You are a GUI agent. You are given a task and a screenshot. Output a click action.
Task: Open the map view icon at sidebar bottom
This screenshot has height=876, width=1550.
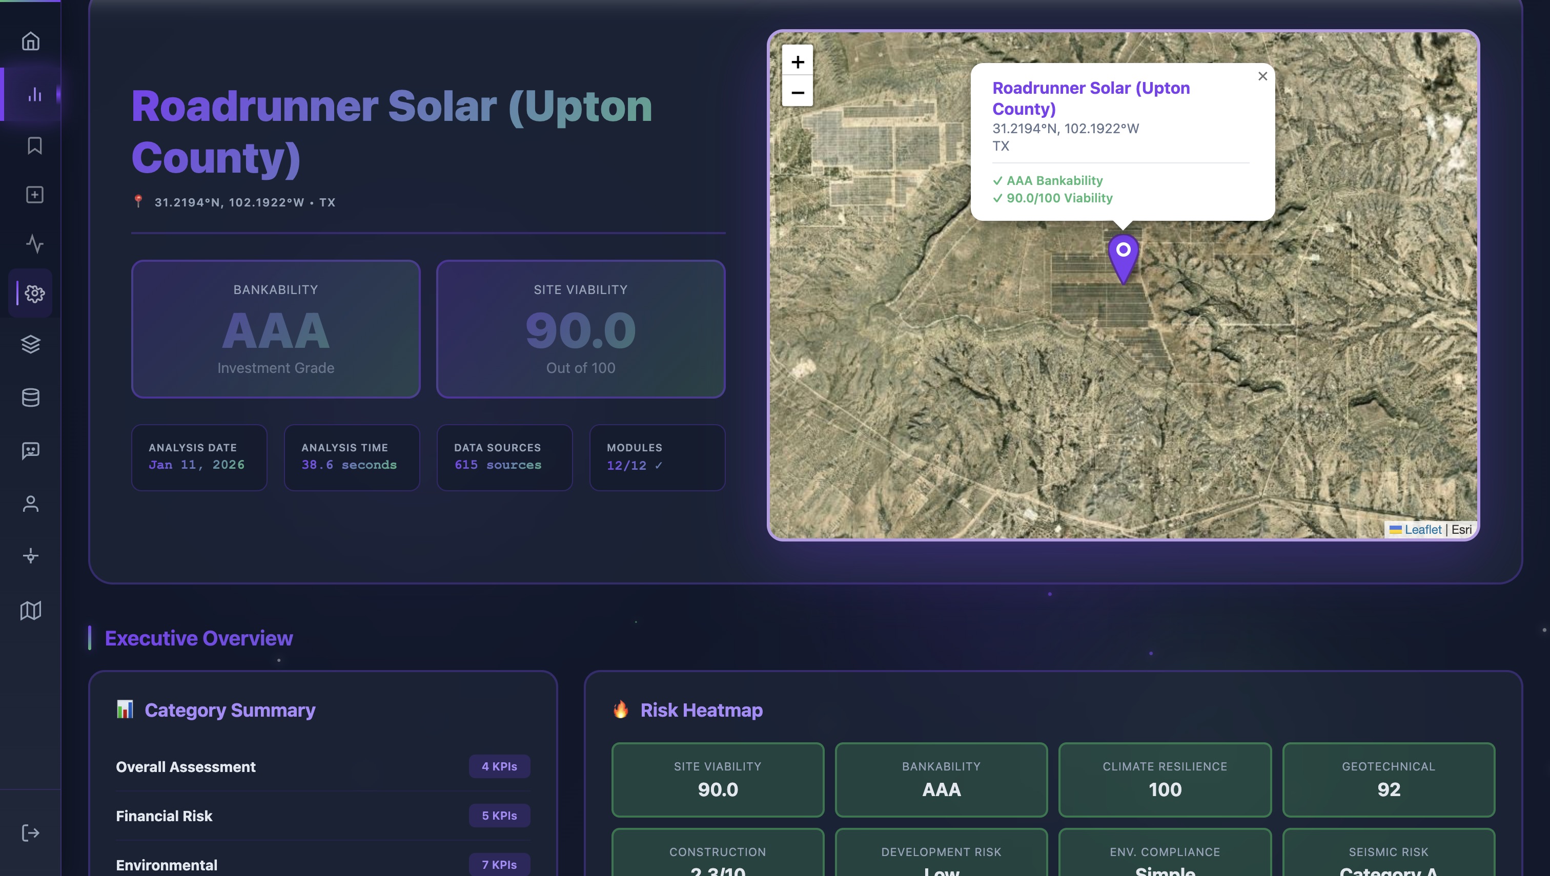tap(30, 611)
